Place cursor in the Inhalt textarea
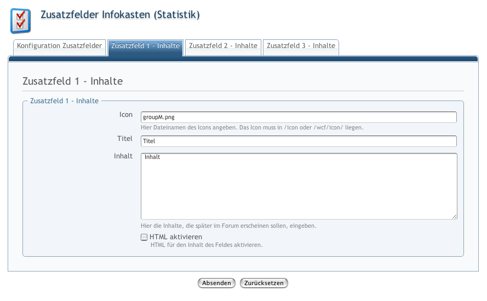Viewport: 487px width, 301px height. 299,186
